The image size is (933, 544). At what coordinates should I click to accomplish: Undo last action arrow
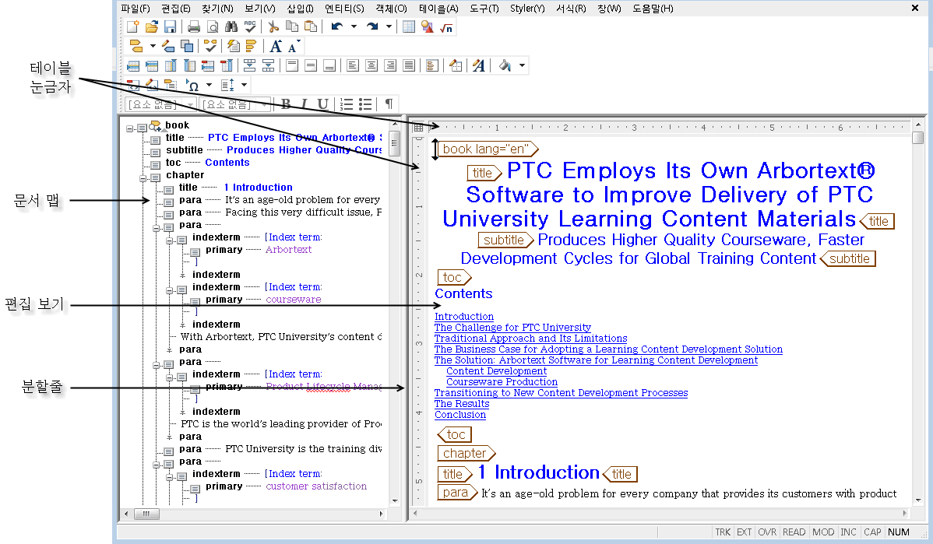pyautogui.click(x=336, y=26)
